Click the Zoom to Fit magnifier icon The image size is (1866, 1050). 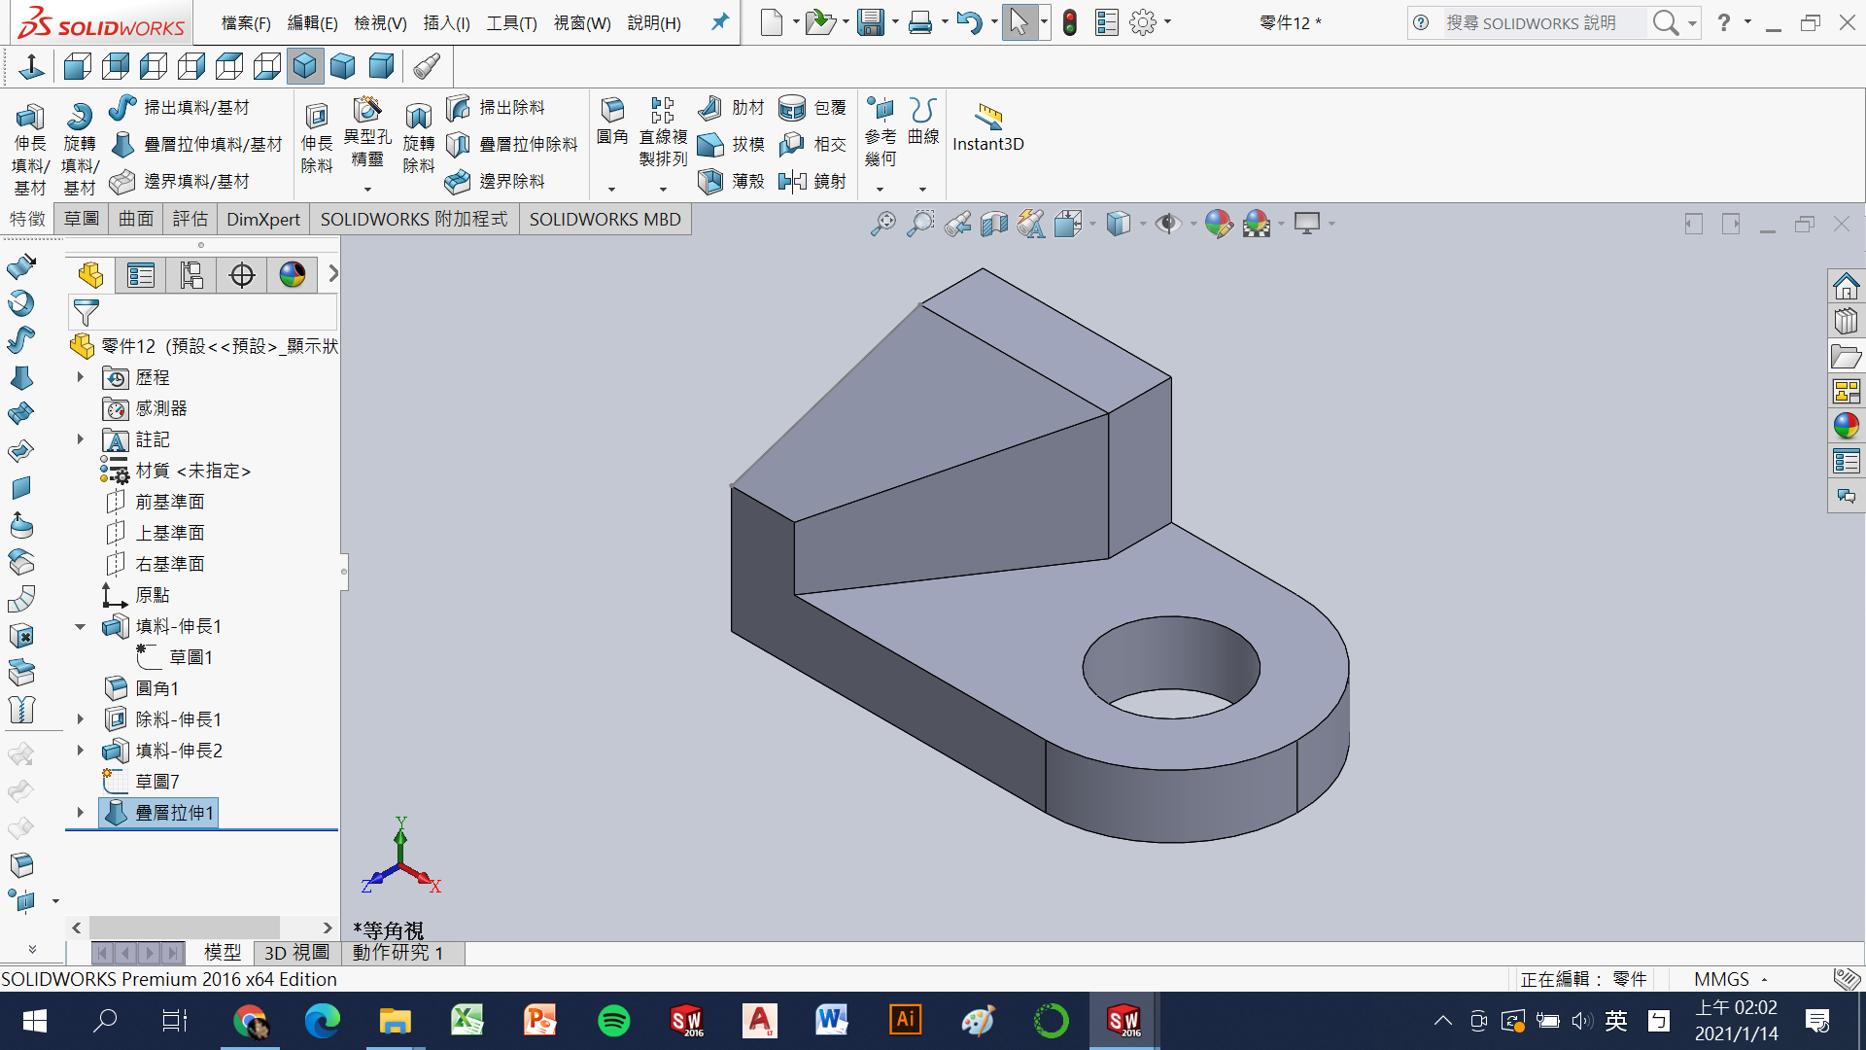pyautogui.click(x=882, y=225)
